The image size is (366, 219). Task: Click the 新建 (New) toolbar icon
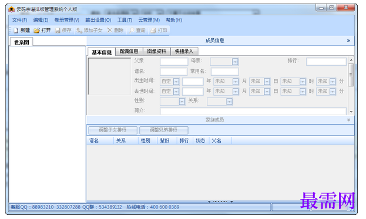16,31
